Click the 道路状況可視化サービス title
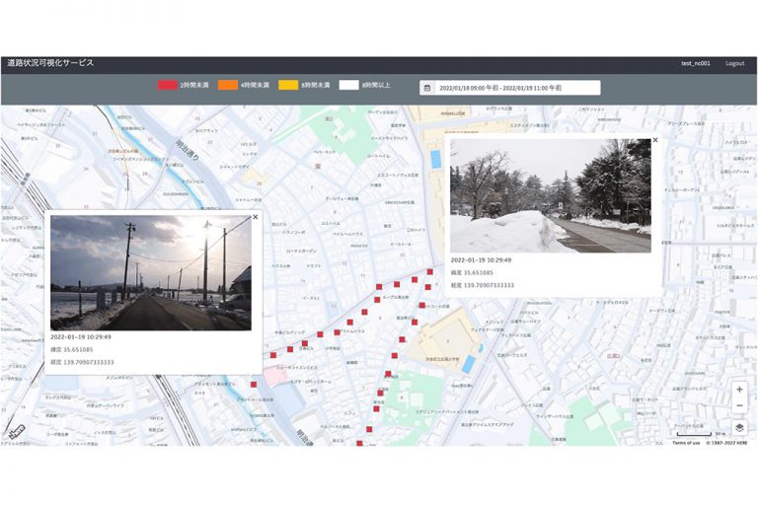This screenshot has width=758, height=506. click(x=49, y=63)
